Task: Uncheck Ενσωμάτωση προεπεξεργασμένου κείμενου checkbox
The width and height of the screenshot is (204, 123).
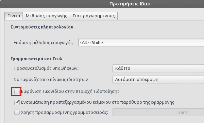Action: 17,102
